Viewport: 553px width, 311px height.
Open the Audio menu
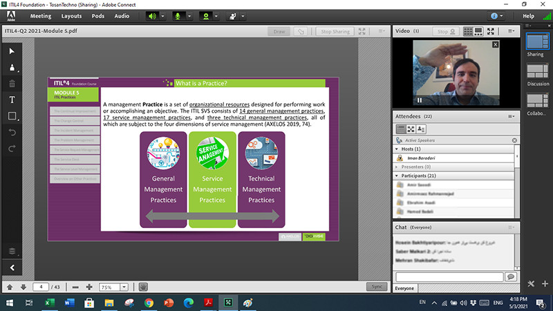122,16
